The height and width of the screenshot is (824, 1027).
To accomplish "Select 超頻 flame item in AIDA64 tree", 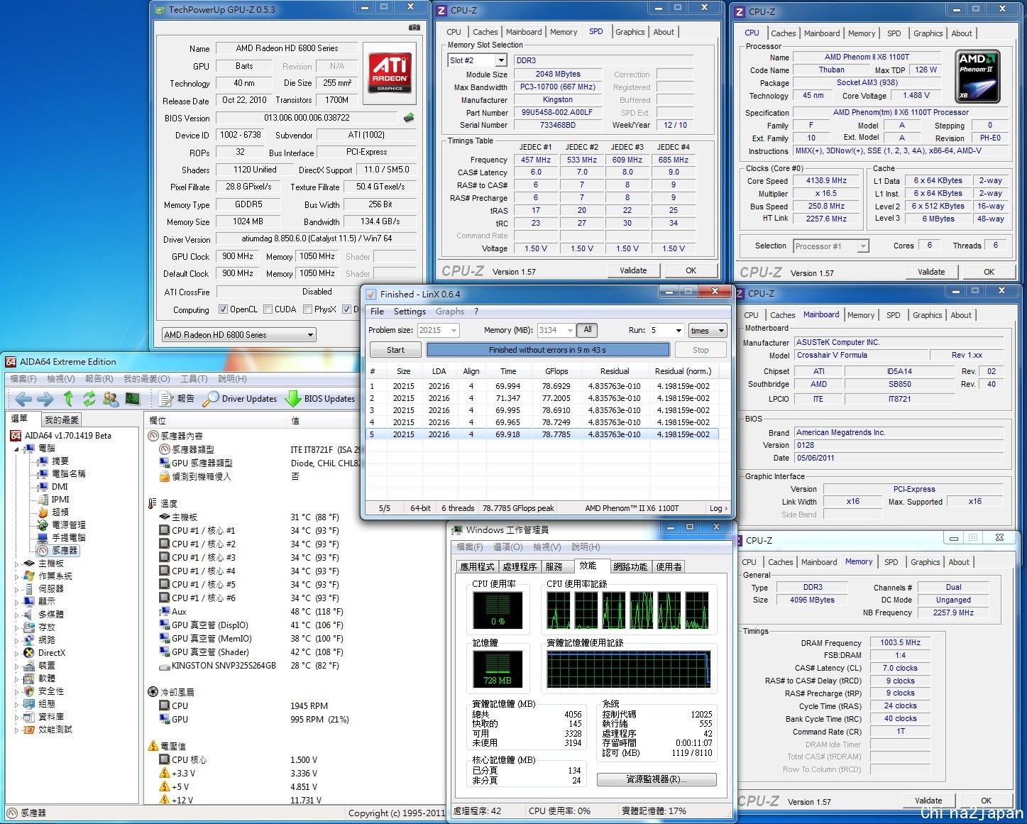I will point(55,512).
